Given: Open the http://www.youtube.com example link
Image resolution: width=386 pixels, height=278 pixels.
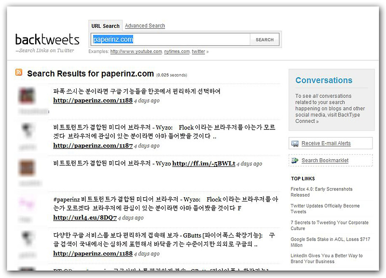Looking at the screenshot, I should coord(136,51).
